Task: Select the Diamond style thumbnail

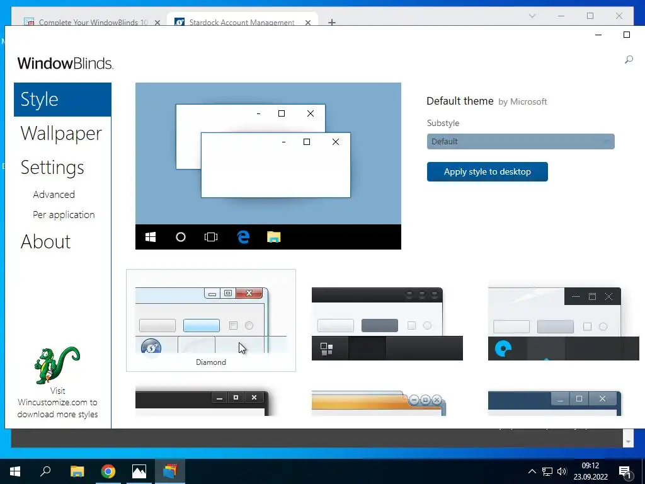Action: pyautogui.click(x=210, y=320)
